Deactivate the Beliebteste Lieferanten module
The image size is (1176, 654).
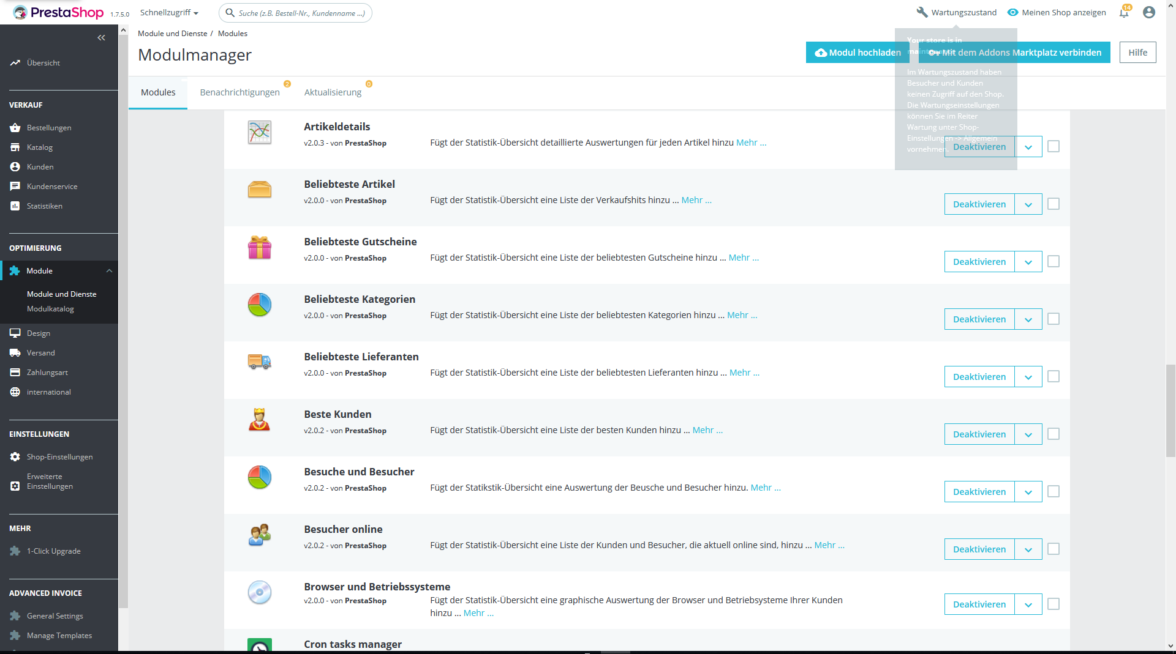pos(979,377)
